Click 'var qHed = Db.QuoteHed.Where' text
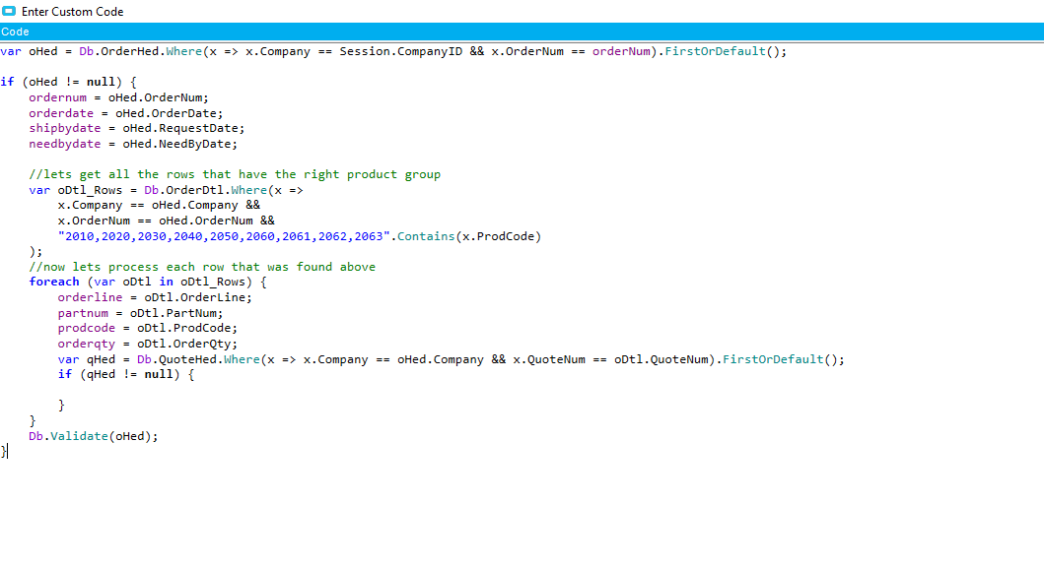This screenshot has height=568, width=1044. point(159,360)
